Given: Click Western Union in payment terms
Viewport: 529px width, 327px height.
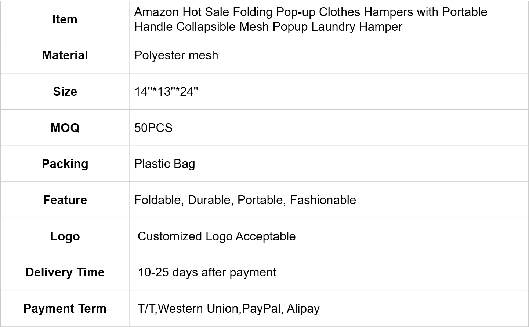Looking at the screenshot, I should [x=198, y=308].
